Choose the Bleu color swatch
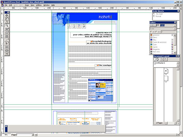183x137 pixels. pos(151,40)
